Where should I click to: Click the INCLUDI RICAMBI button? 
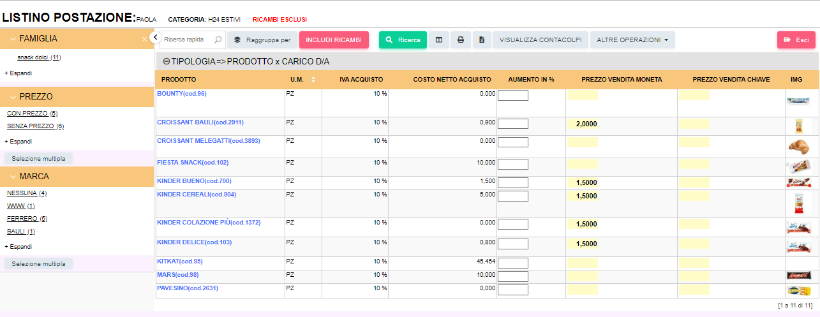point(334,40)
